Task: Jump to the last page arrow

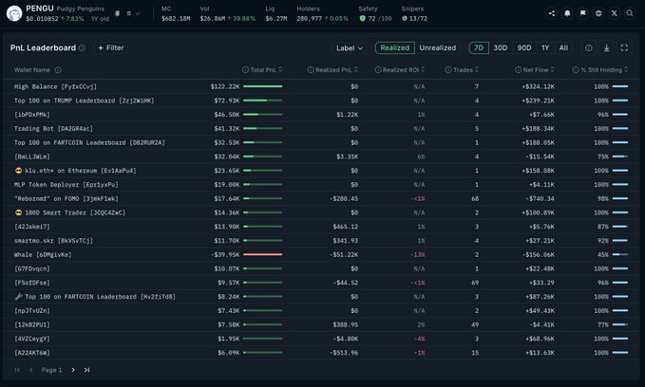Action: tap(86, 370)
